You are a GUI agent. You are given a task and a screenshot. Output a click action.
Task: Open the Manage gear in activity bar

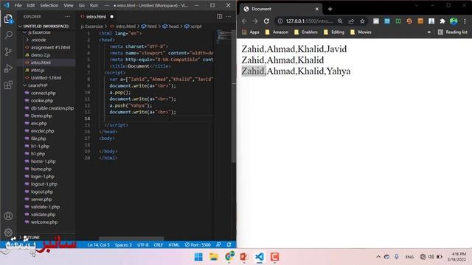coord(8,233)
